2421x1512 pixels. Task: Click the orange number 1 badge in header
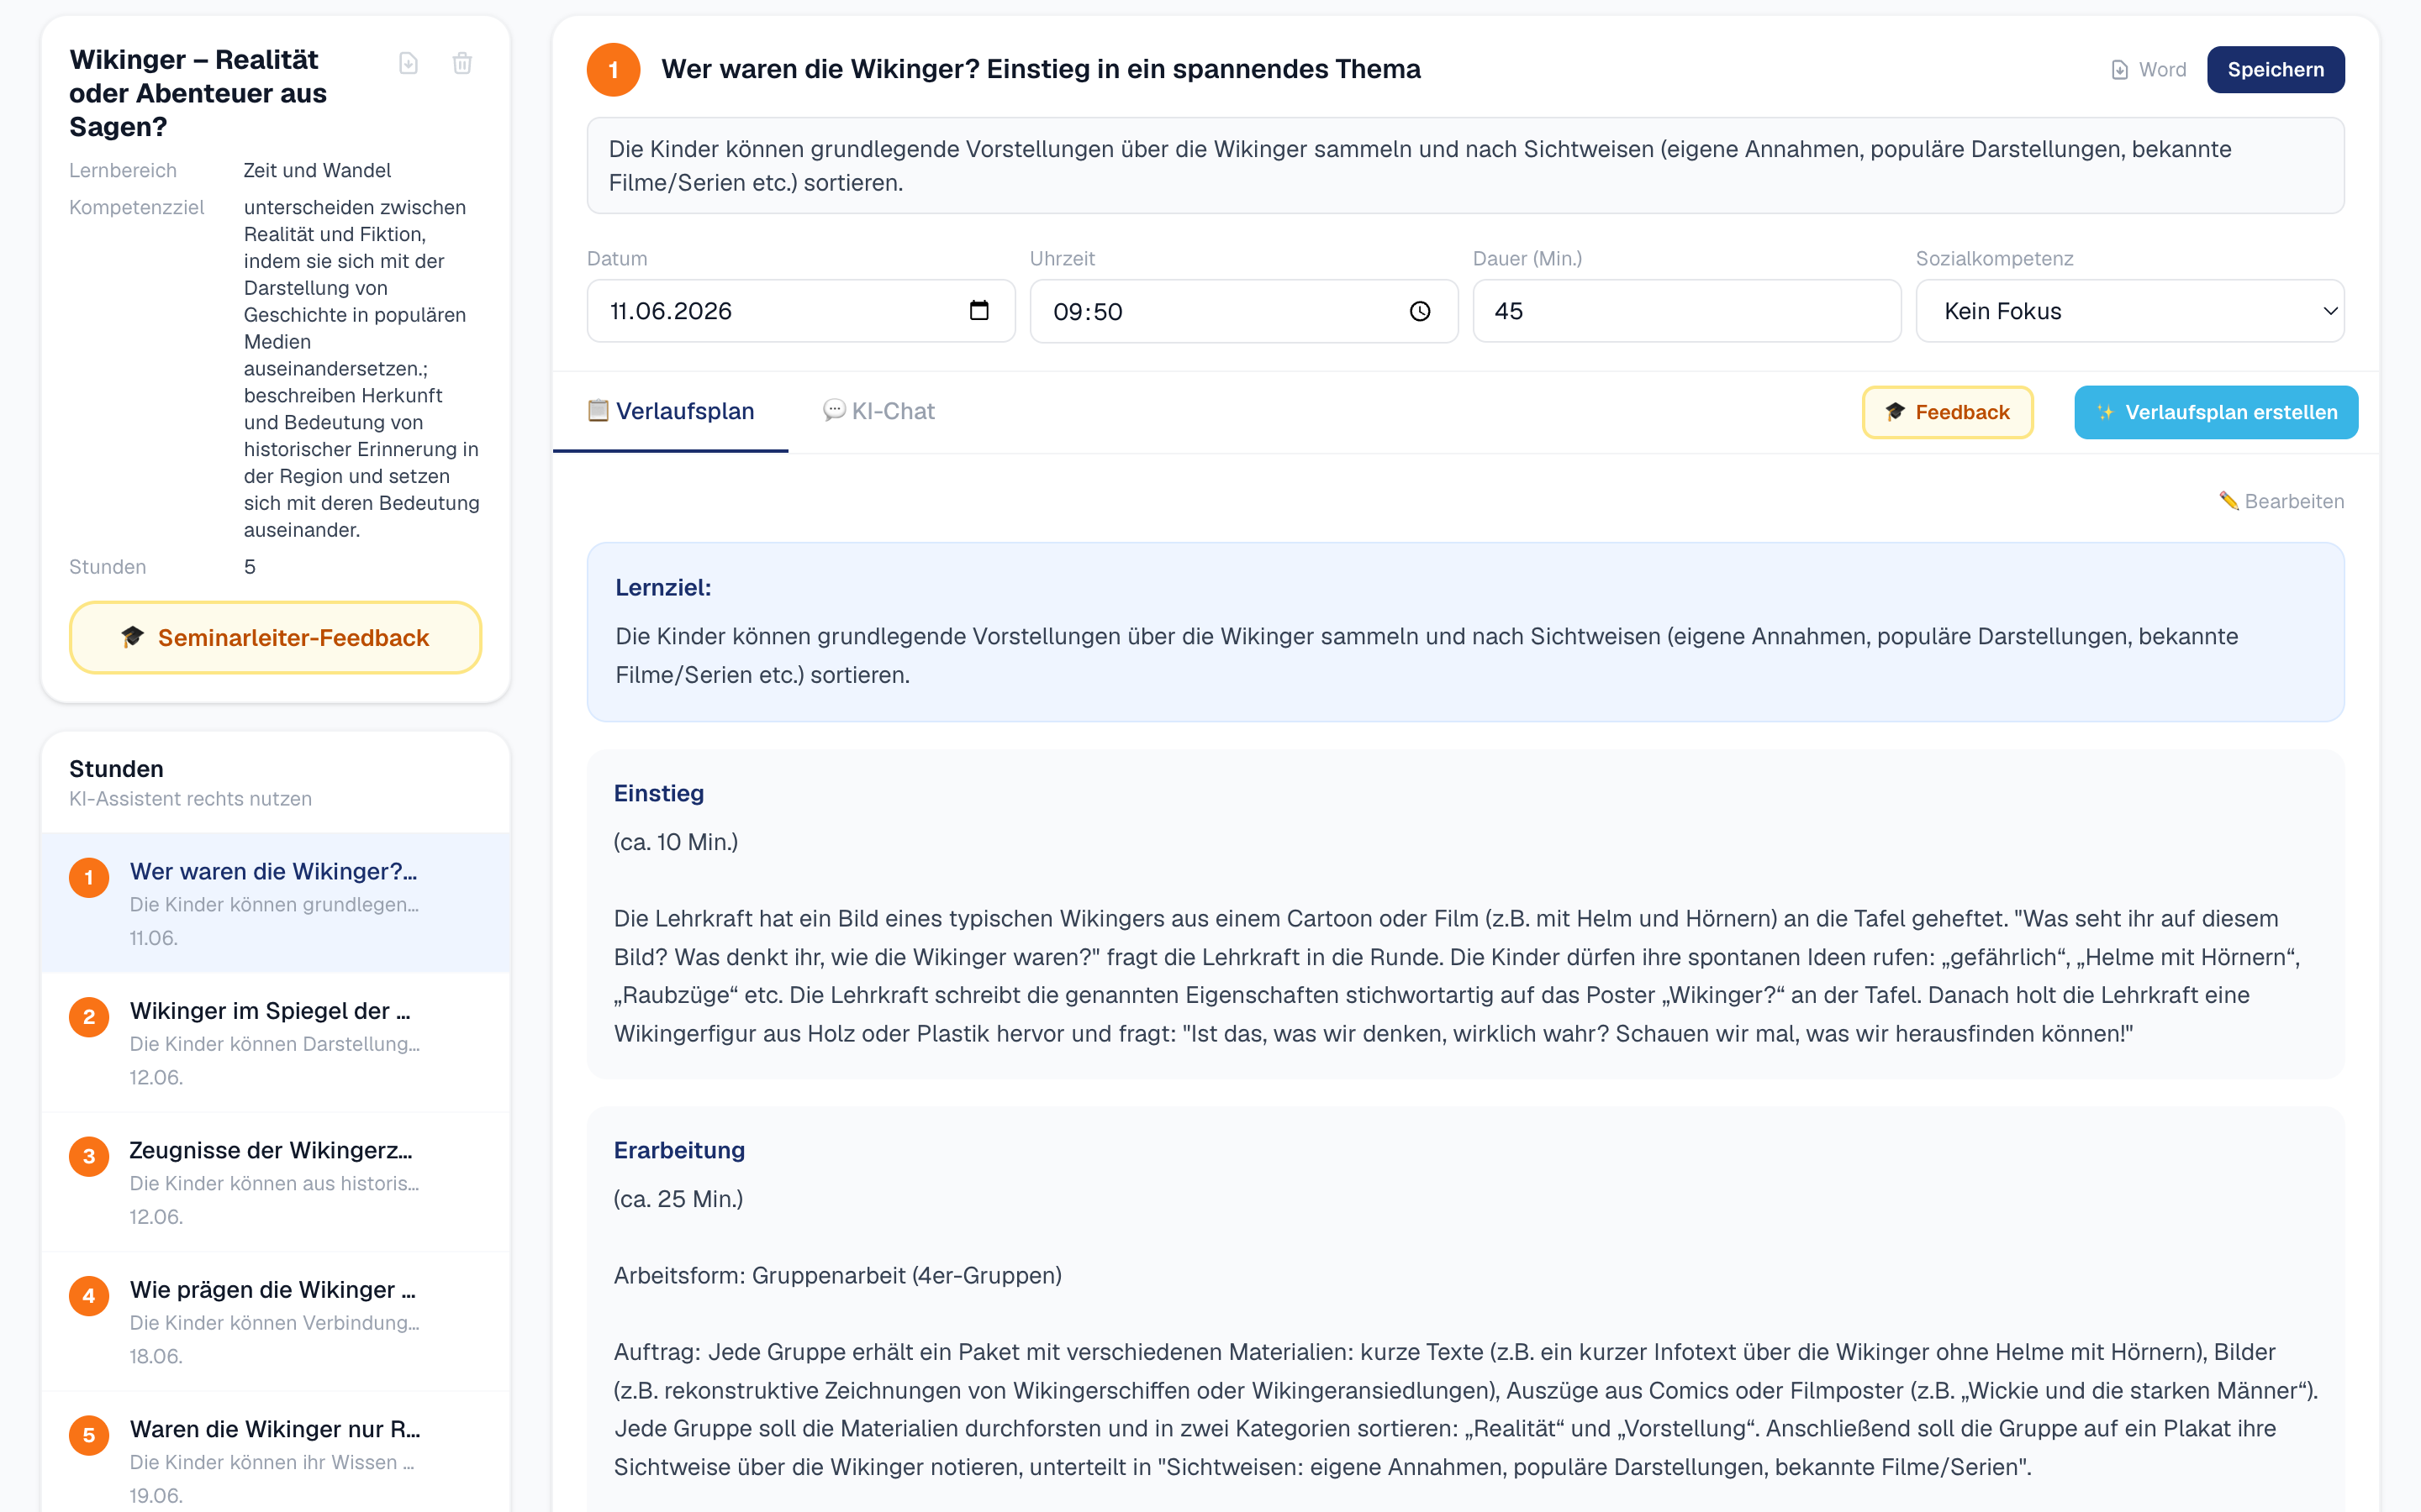(x=614, y=70)
